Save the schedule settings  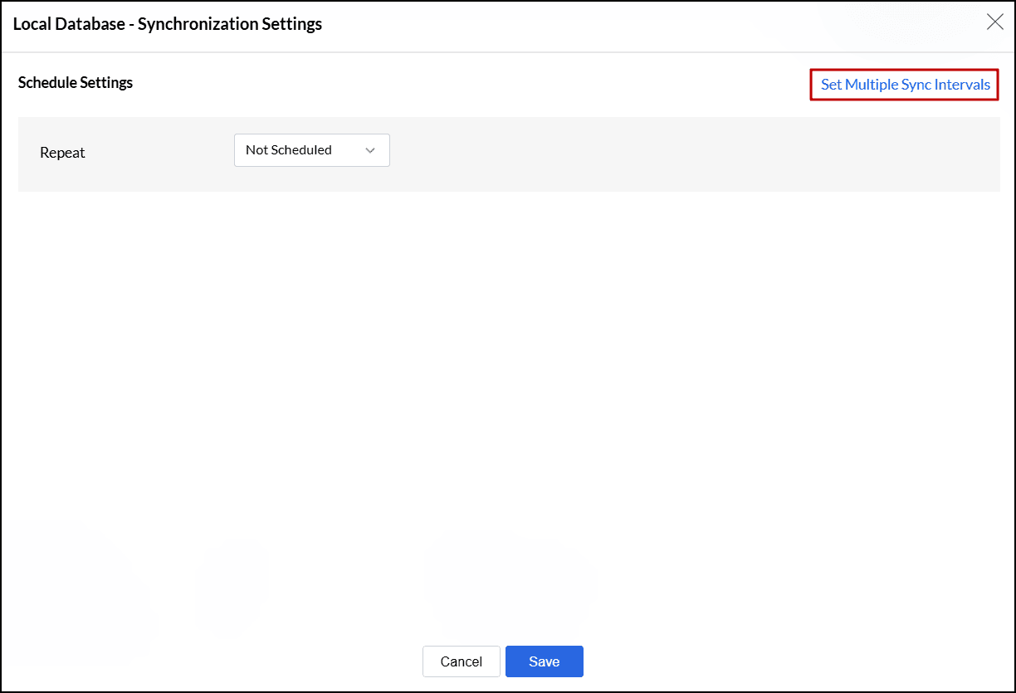544,661
